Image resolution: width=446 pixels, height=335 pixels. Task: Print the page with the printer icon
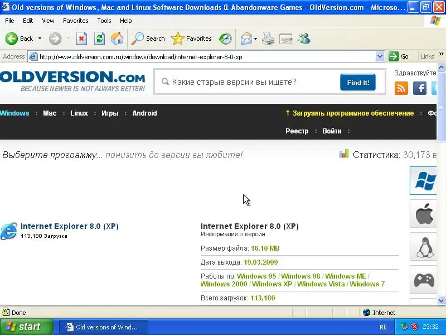coord(268,39)
